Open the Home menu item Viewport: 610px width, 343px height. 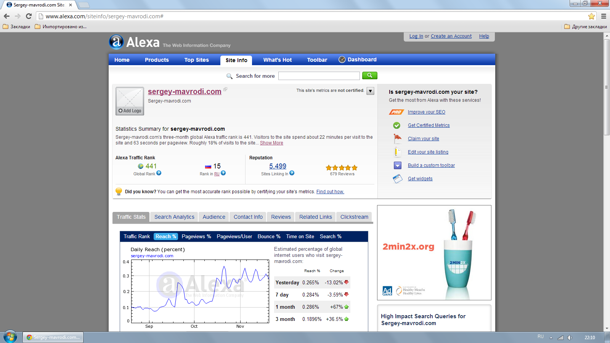[122, 60]
